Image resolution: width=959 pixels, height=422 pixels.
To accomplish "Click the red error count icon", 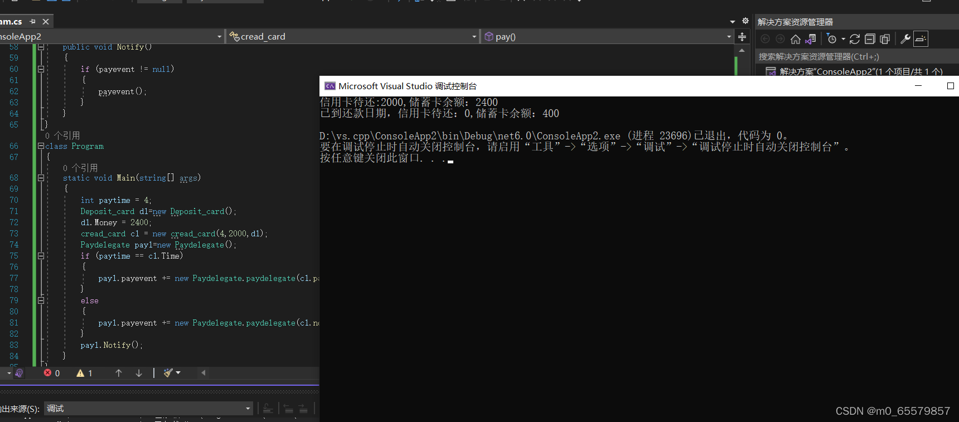I will [x=48, y=373].
